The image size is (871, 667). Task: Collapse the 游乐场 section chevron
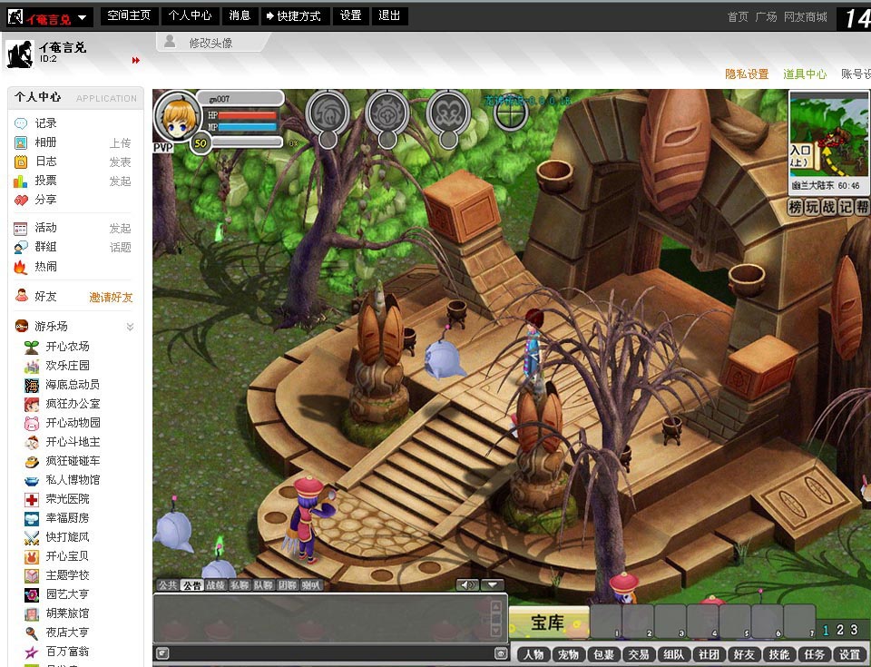130,327
